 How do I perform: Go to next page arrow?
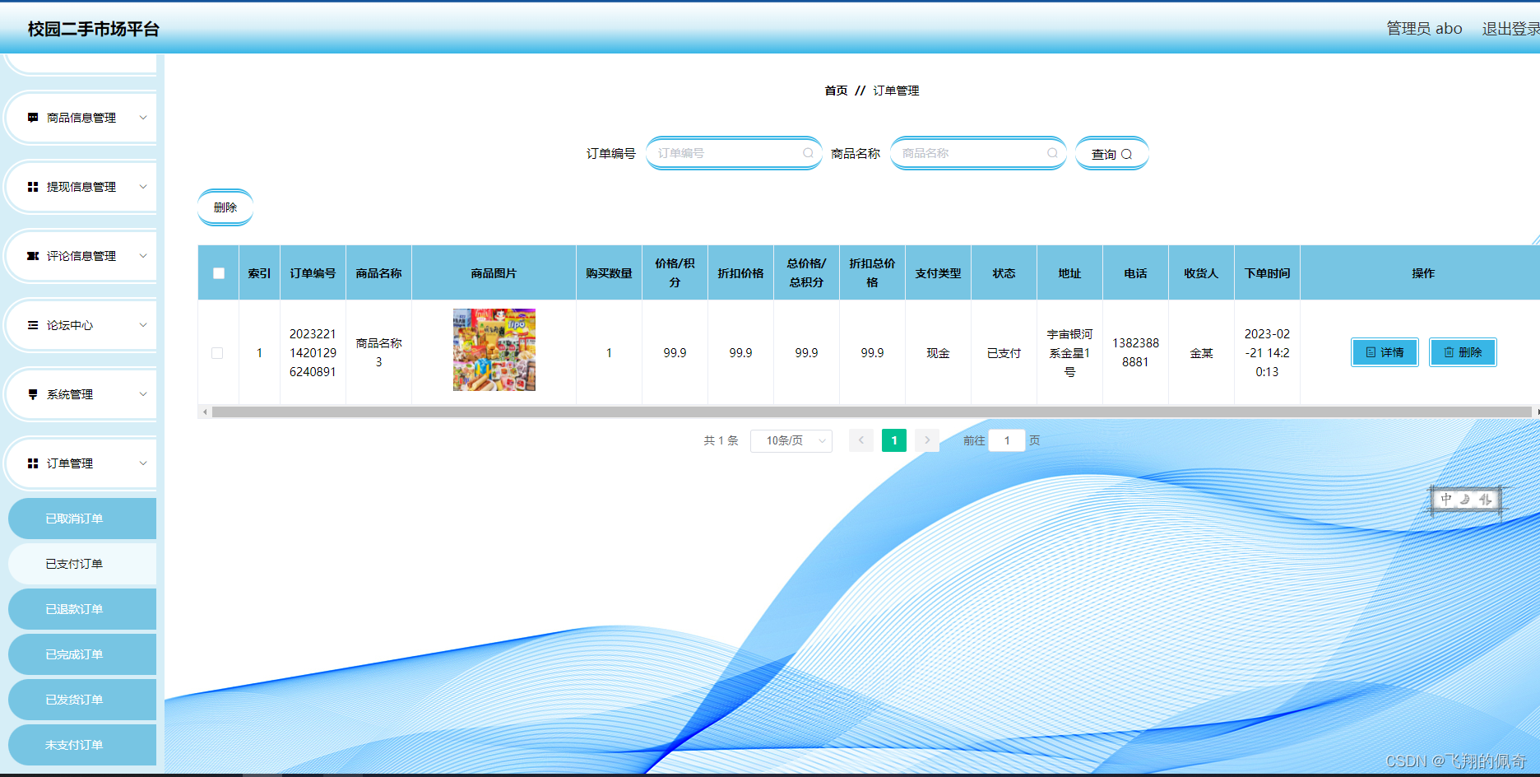point(927,440)
